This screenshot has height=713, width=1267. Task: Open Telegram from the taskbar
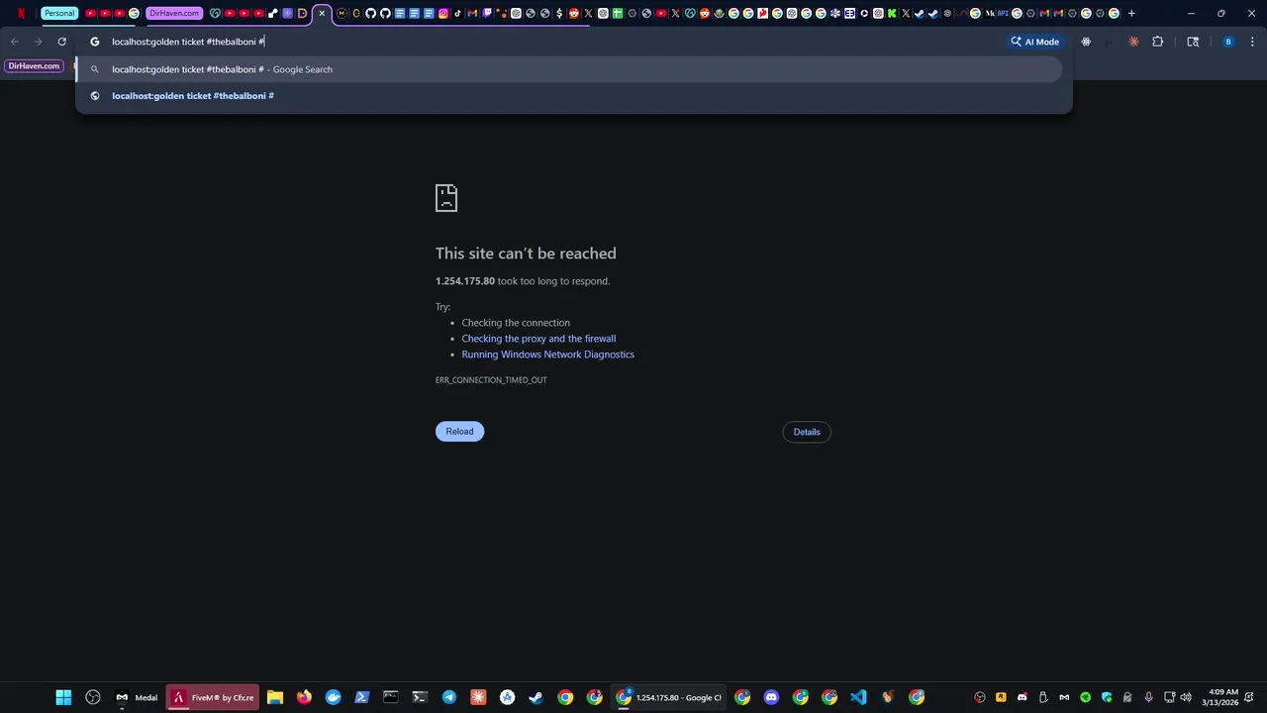click(x=448, y=697)
